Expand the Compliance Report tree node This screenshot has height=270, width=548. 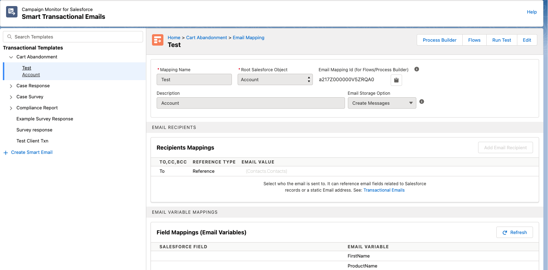coord(11,108)
